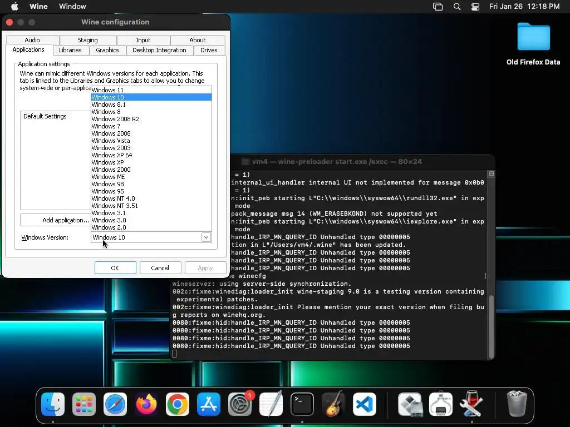The image size is (570, 427).
Task: Switch to the Drives tab
Action: tap(209, 50)
